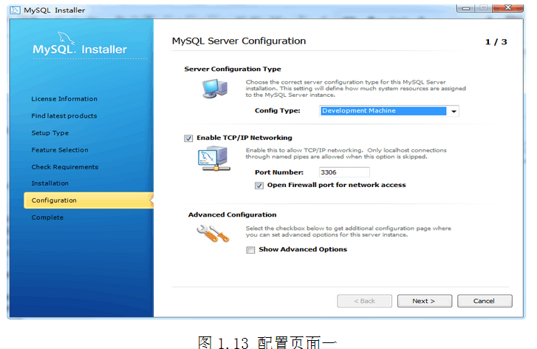The image size is (537, 349).
Task: Uncheck Open Firewall port for network access
Action: [259, 186]
